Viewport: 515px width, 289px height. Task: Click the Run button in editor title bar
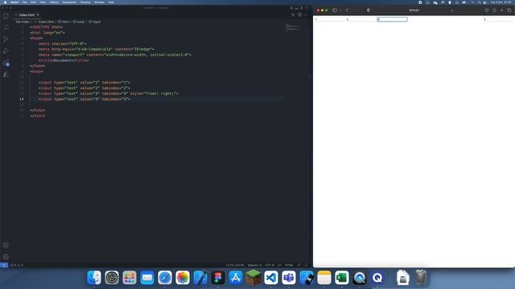click(293, 14)
